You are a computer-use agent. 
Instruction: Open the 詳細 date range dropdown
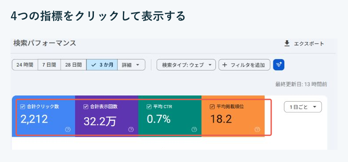(x=131, y=65)
